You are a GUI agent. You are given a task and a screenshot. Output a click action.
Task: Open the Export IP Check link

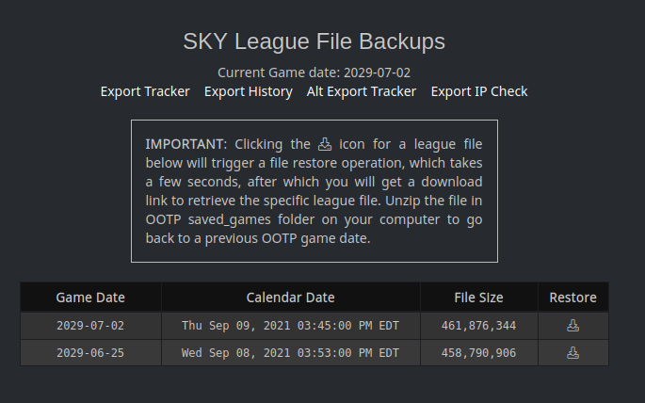point(479,91)
